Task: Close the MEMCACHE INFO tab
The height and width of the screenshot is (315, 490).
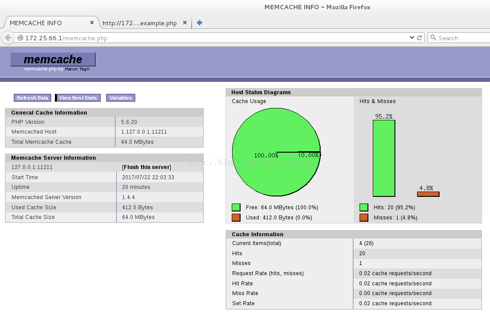Action: pyautogui.click(x=92, y=23)
